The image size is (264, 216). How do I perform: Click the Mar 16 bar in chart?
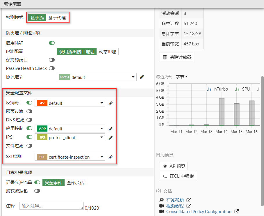click(x=251, y=113)
